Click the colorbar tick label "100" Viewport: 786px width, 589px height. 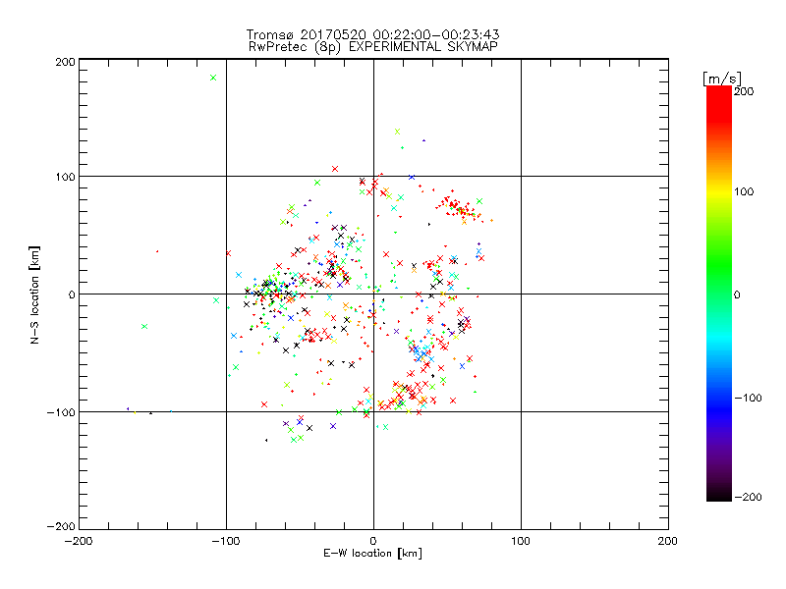click(x=744, y=191)
